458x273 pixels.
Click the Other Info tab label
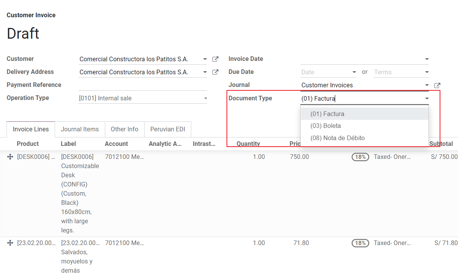pyautogui.click(x=124, y=129)
